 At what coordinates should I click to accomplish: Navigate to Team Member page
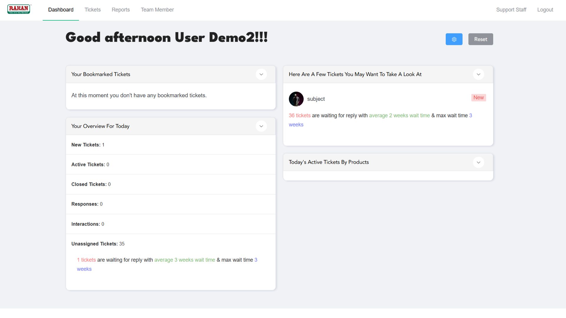pyautogui.click(x=157, y=10)
